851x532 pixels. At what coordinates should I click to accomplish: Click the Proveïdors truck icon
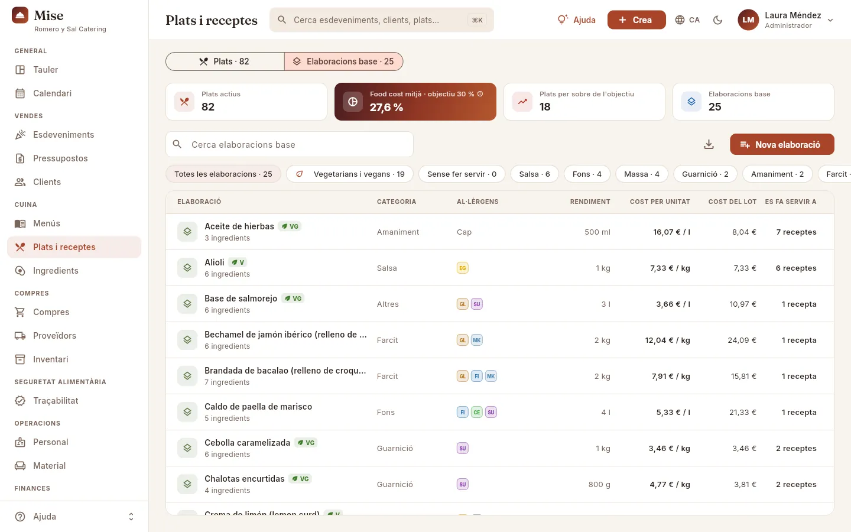pos(20,336)
